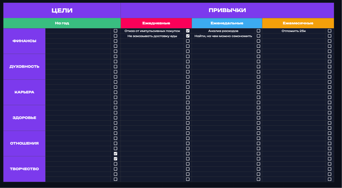Image resolution: width=342 pixels, height=188 pixels.
Task: Select the blue 'Еженедельные' column header
Action: pyautogui.click(x=227, y=23)
